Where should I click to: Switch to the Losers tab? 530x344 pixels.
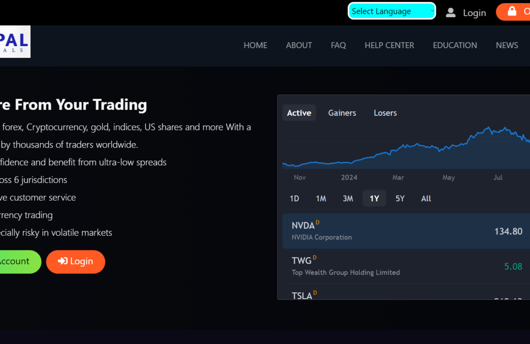point(385,113)
